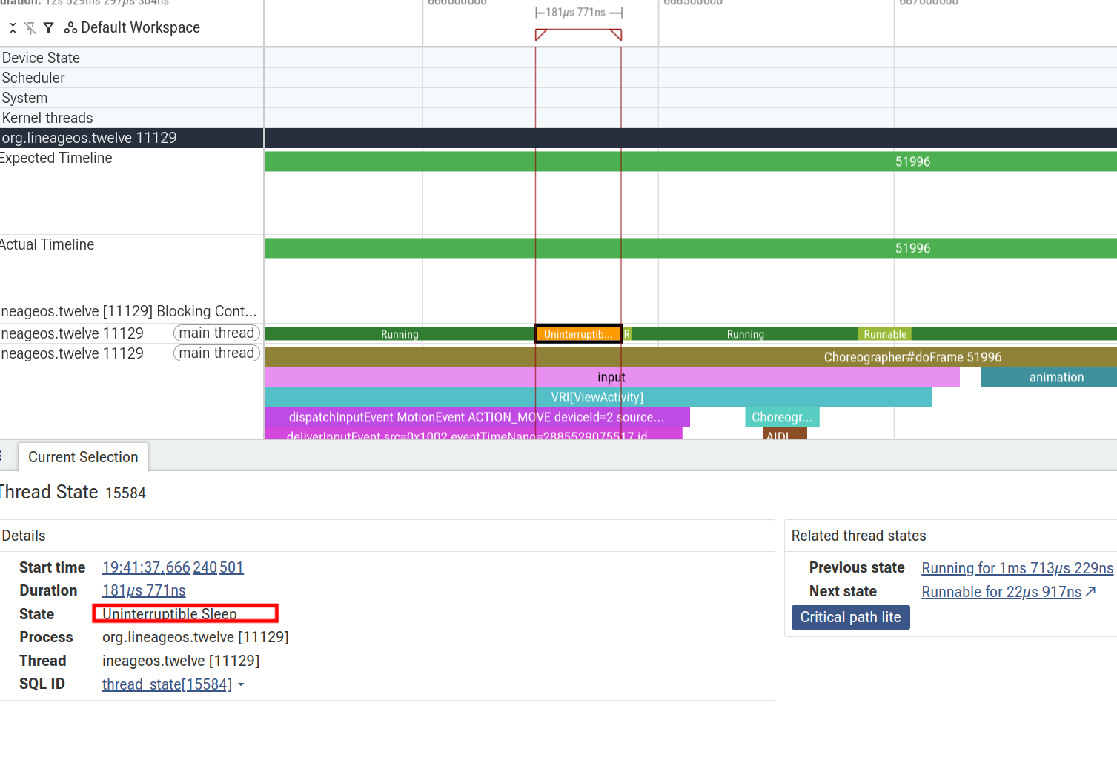Open the track filter funnel icon
This screenshot has width=1117, height=757.
click(x=48, y=28)
